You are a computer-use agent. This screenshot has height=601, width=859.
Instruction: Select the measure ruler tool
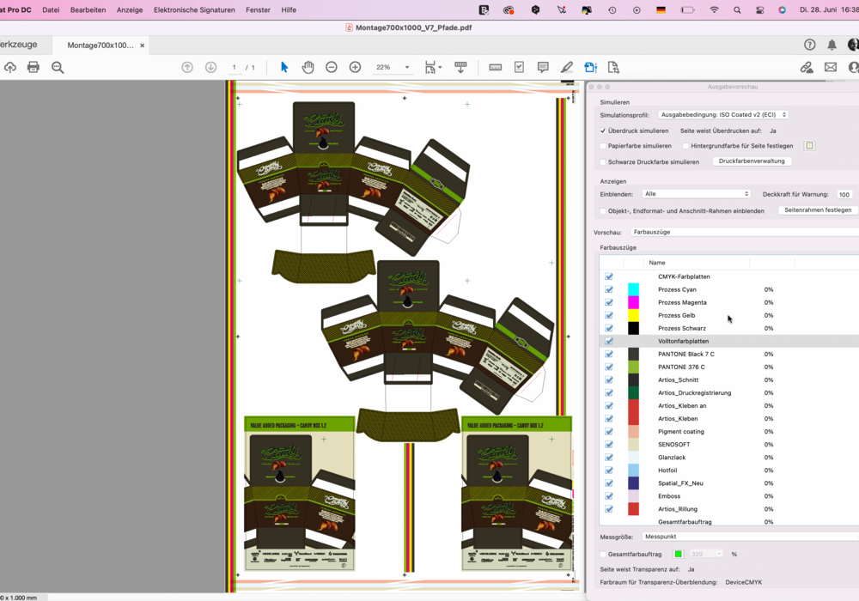[x=496, y=67]
